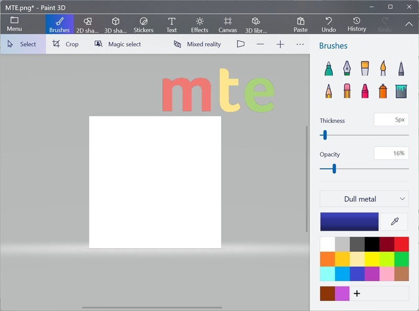This screenshot has height=311, width=419.
Task: Activate the eyedropper color picker
Action: [393, 221]
